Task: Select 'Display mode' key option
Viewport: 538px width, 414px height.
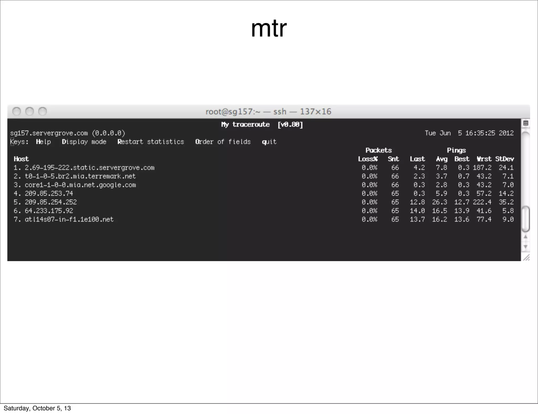Action: pos(84,142)
